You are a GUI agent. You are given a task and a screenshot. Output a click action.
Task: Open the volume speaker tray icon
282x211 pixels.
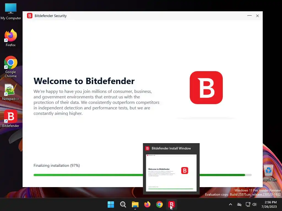pyautogui.click(x=254, y=204)
